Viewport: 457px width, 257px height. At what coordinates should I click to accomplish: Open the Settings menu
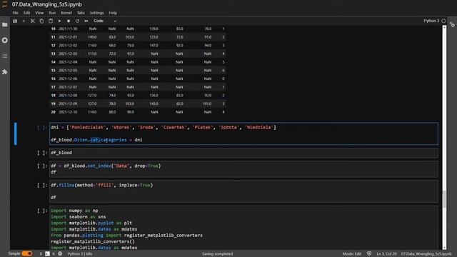coord(97,13)
